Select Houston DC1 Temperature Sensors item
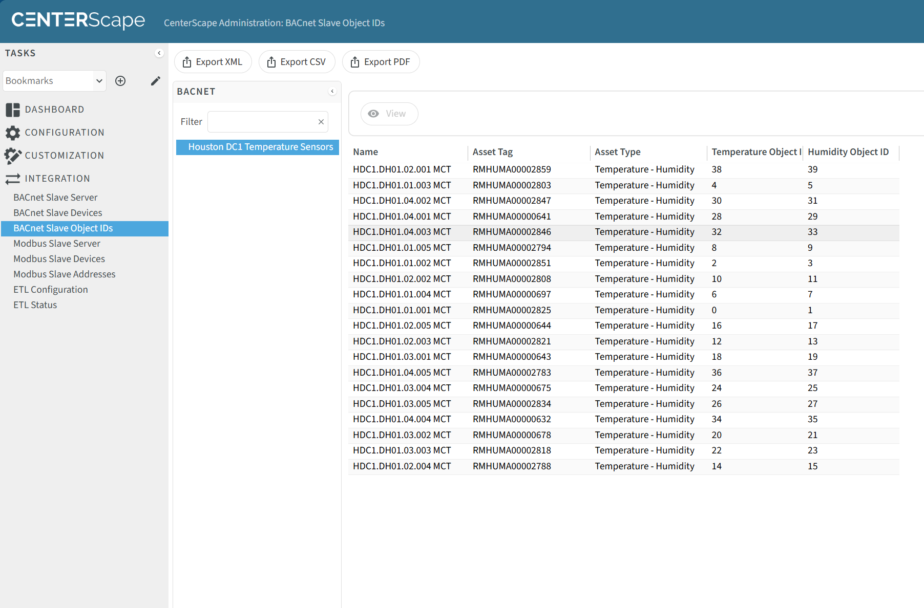This screenshot has width=924, height=608. click(260, 147)
